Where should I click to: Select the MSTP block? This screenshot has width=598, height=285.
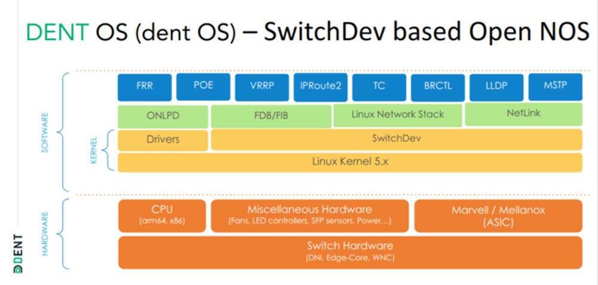555,86
